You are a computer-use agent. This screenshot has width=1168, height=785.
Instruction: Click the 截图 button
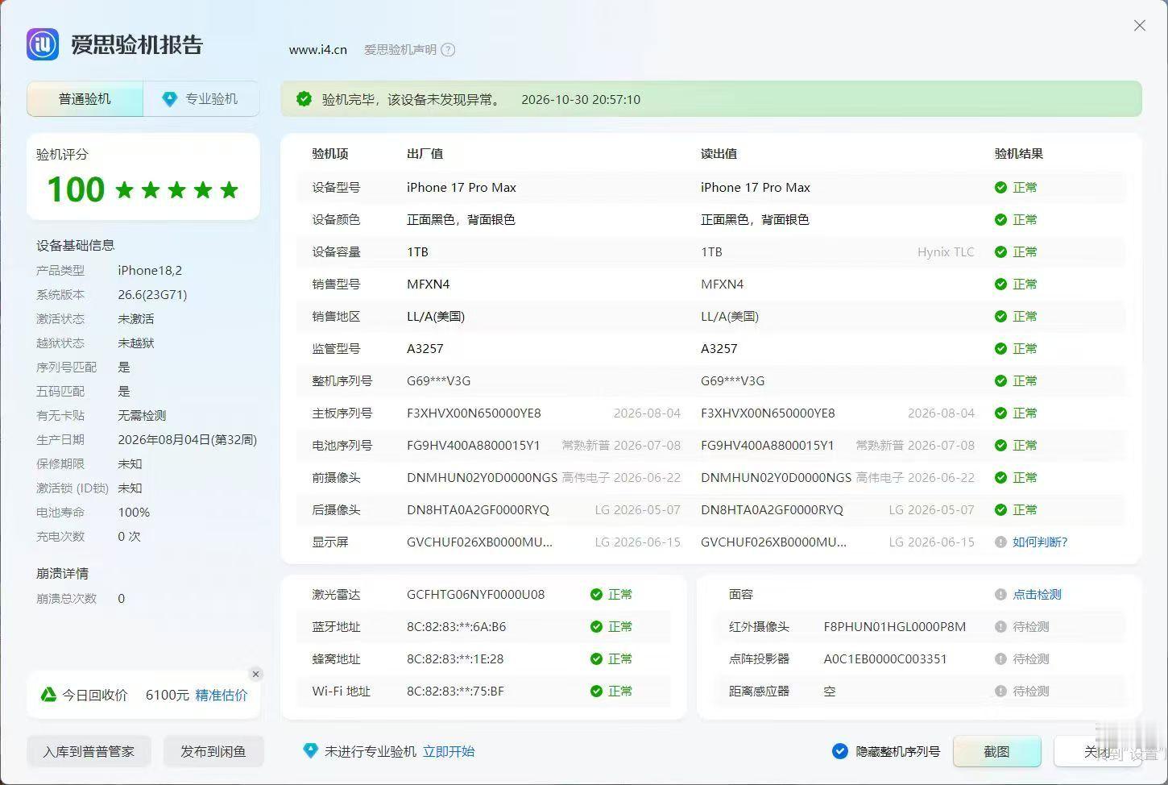tap(997, 751)
